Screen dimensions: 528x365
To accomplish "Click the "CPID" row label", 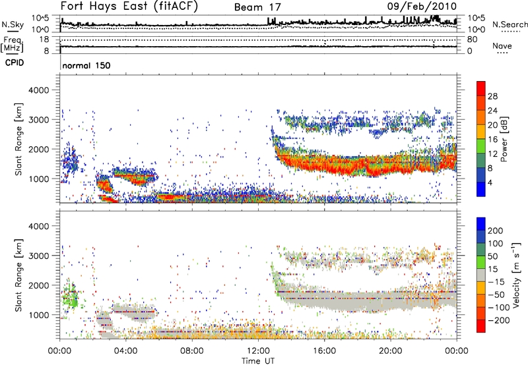I will [15, 63].
